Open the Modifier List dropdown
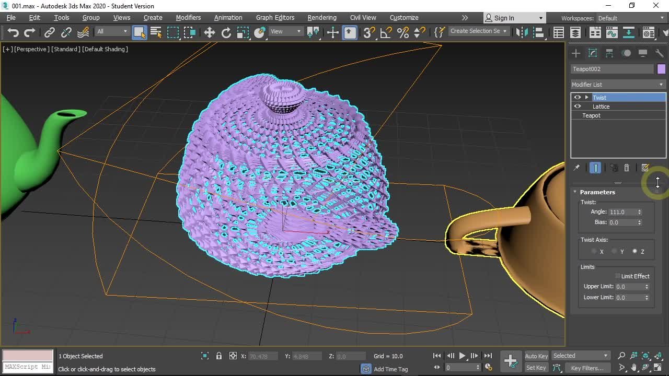Screen dimensions: 669x376 tap(618, 85)
